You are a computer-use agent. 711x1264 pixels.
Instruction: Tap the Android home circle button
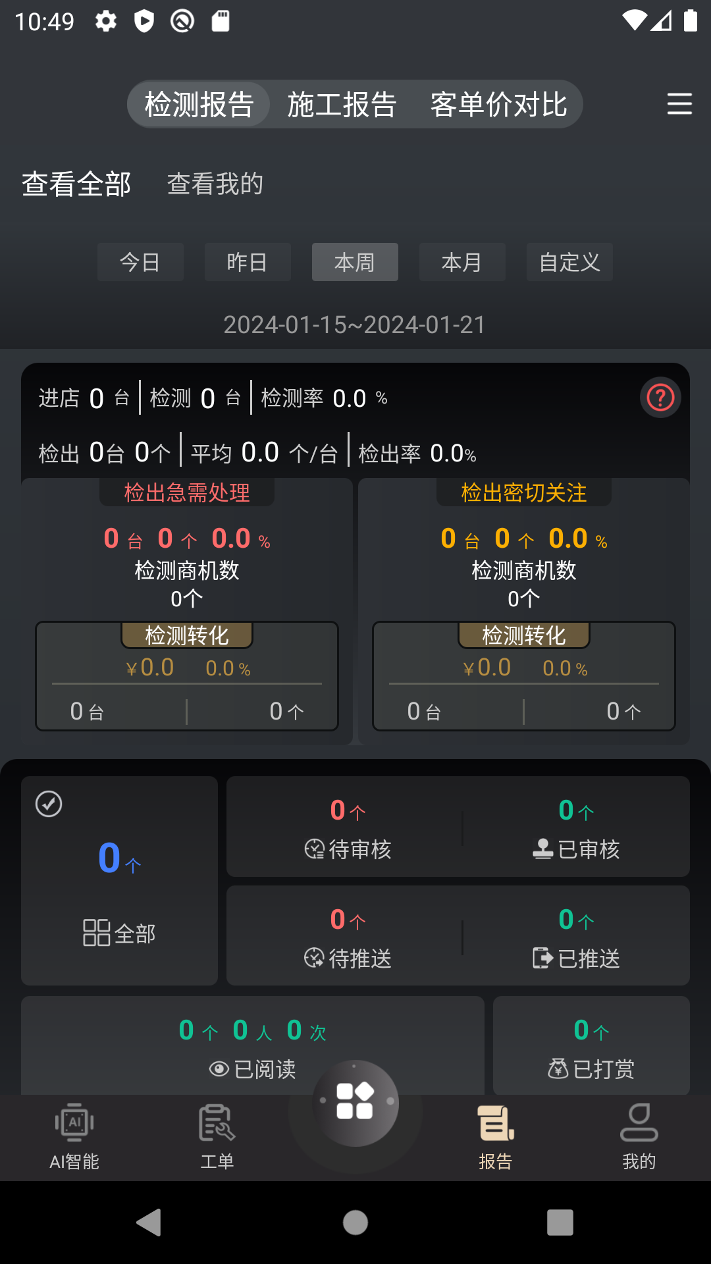point(355,1223)
